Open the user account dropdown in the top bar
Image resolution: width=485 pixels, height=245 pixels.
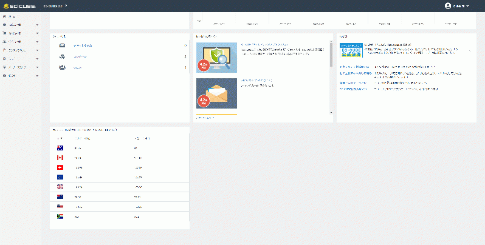(457, 6)
